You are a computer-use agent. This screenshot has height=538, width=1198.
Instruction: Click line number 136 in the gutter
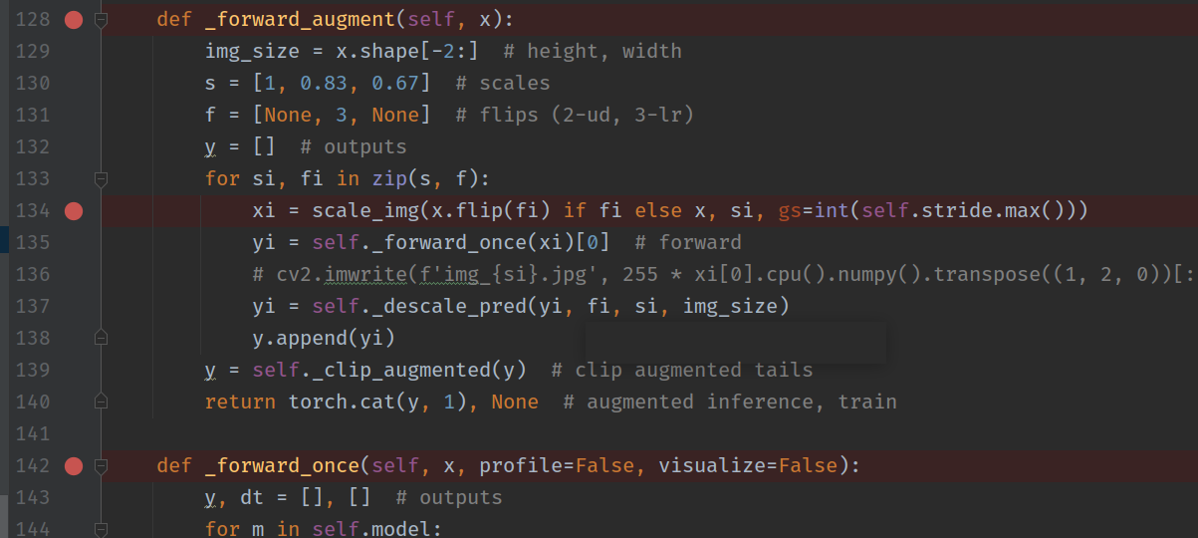click(x=32, y=274)
